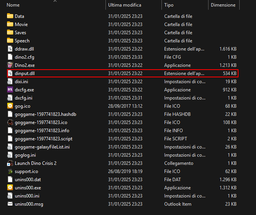The image size is (256, 215).
Task: Select the Speech folder icon
Action: [10, 40]
